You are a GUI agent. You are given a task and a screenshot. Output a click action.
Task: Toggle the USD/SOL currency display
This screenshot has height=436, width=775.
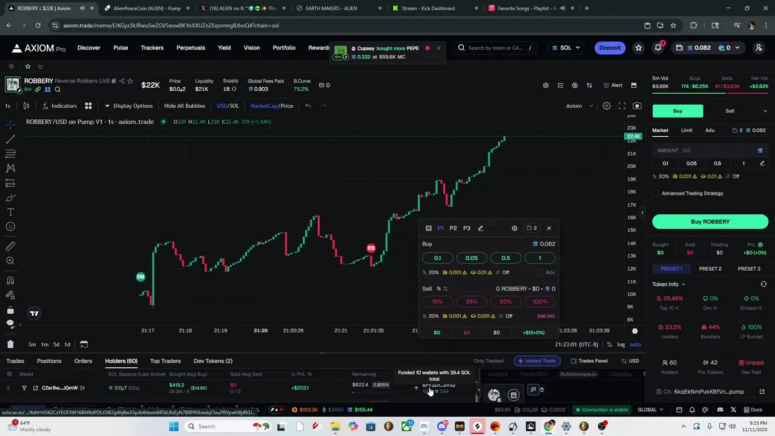(228, 106)
